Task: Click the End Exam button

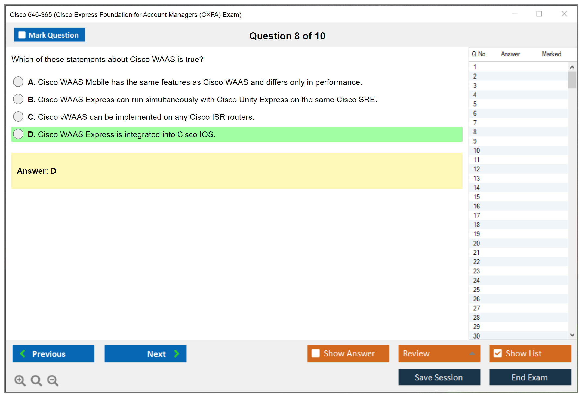Action: pos(530,377)
